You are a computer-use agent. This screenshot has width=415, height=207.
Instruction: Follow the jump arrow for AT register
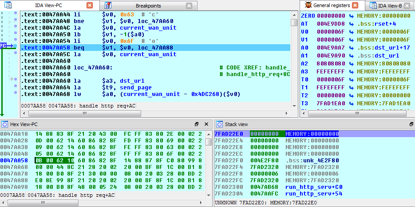(351, 24)
